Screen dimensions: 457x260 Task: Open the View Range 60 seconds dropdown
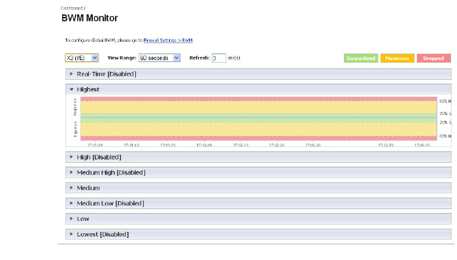(160, 58)
